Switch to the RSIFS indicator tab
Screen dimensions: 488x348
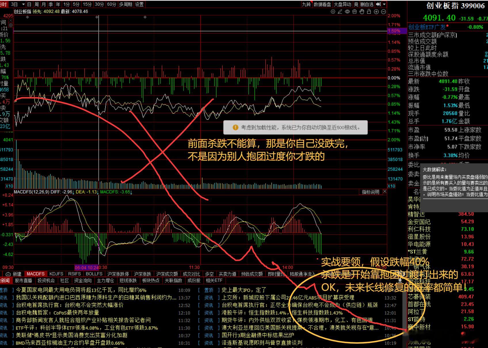(75, 274)
